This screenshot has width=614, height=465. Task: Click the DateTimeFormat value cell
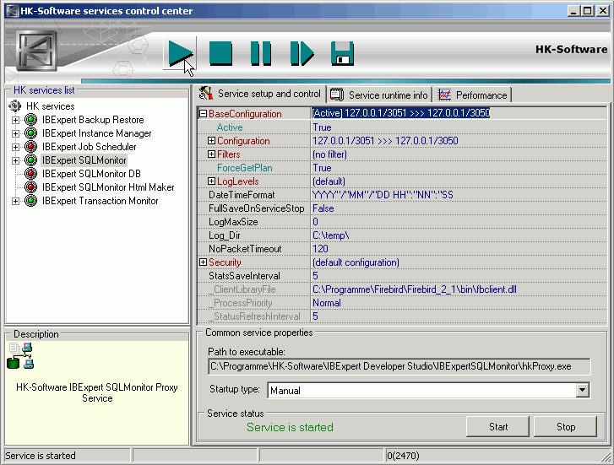(x=459, y=195)
